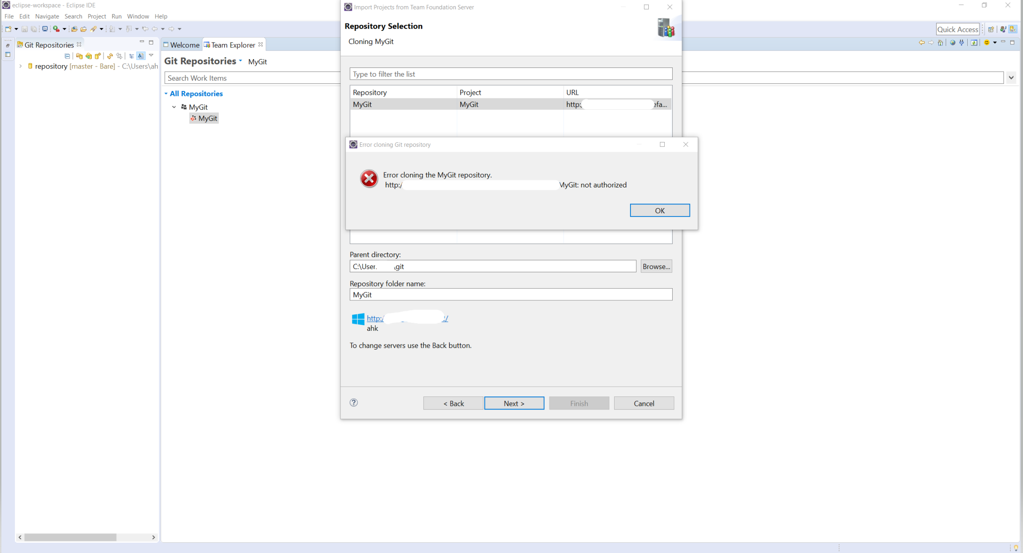1023x553 pixels.
Task: Click the filter list input field
Action: tap(511, 74)
